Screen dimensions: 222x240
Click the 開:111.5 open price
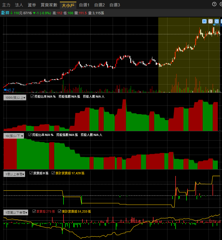81,13
